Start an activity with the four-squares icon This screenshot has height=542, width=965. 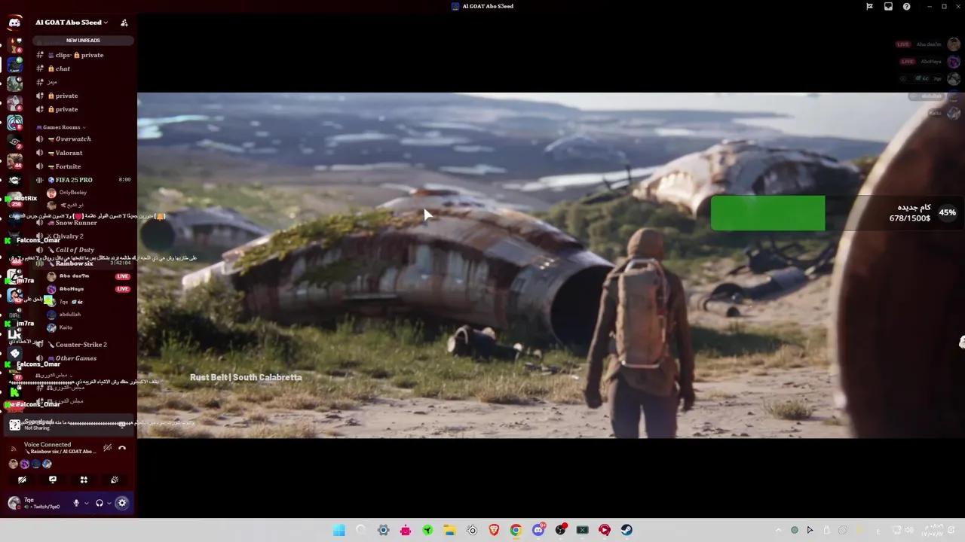point(84,480)
